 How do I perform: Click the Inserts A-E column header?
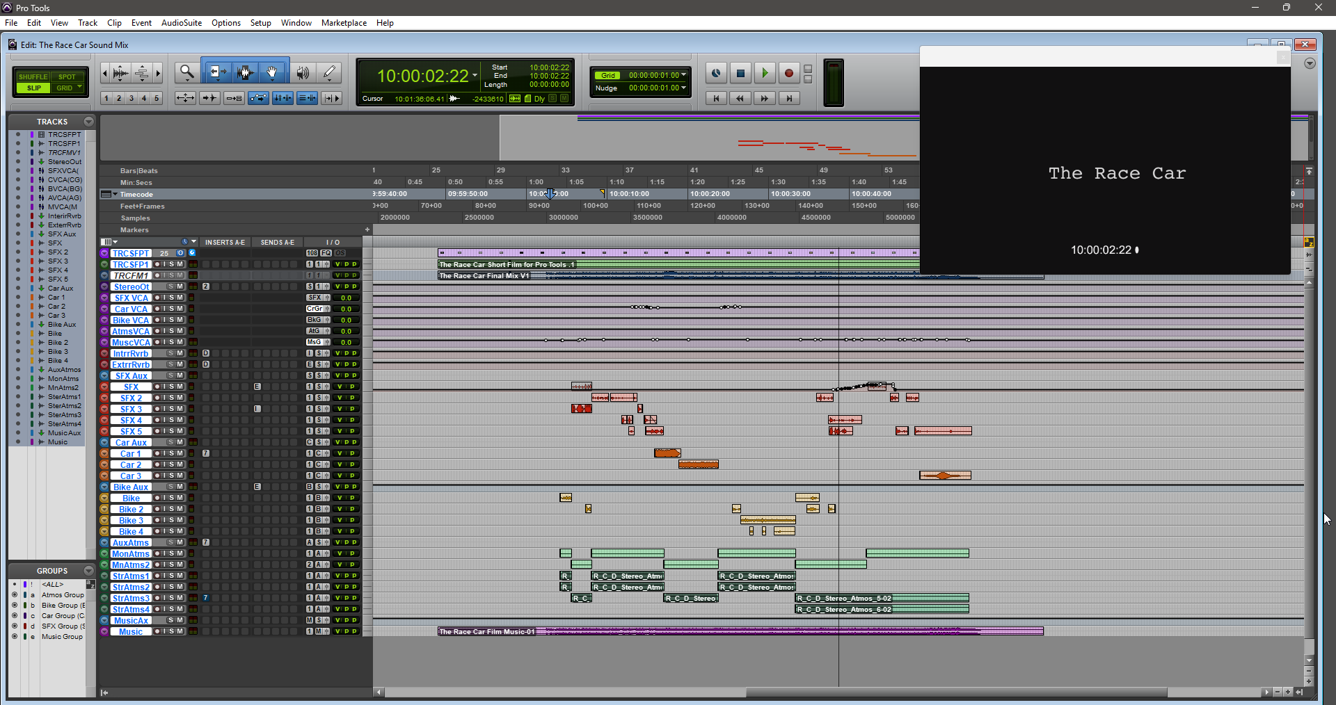225,243
